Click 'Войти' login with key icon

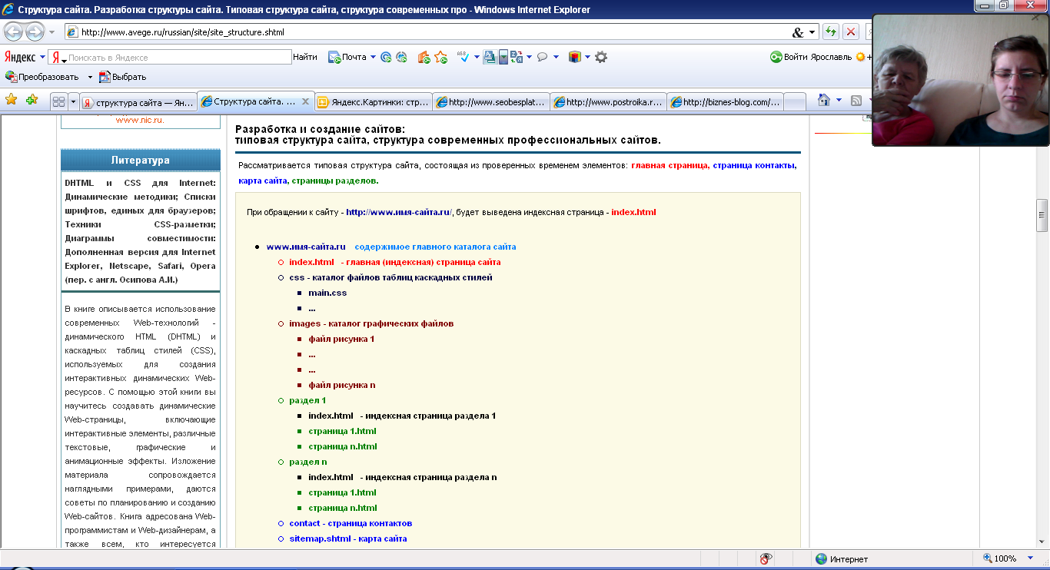[789, 57]
